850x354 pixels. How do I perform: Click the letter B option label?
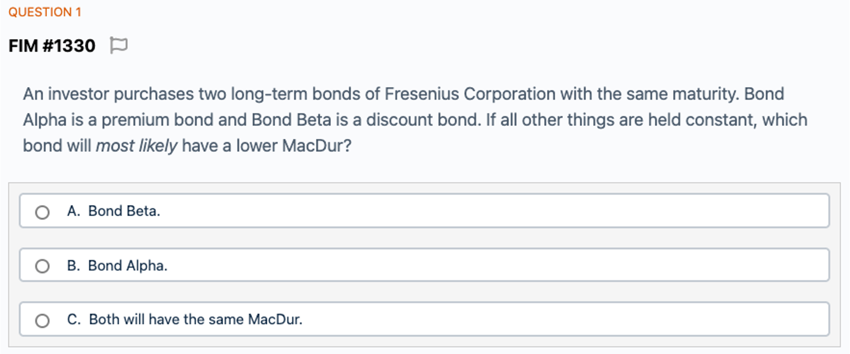[x=73, y=265]
